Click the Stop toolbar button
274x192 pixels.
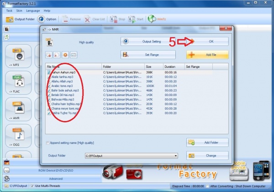pyautogui.click(x=117, y=19)
